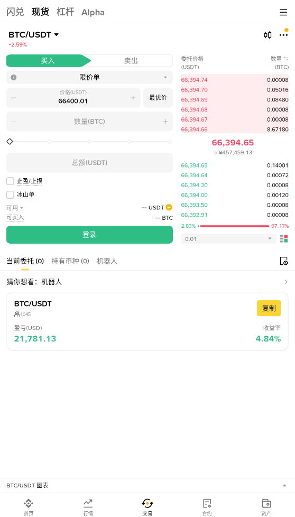Open the candlestick chart icon
295x517 pixels.
pos(268,35)
